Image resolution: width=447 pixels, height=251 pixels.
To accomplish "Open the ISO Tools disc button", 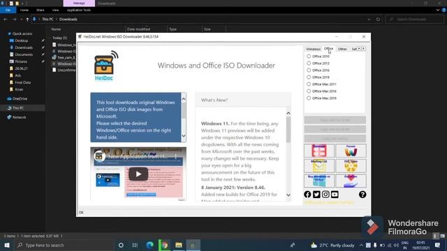I will click(x=351, y=166).
